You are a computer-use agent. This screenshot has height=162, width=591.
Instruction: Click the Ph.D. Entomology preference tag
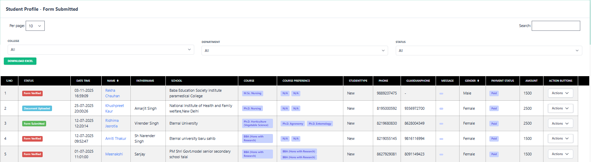point(320,124)
